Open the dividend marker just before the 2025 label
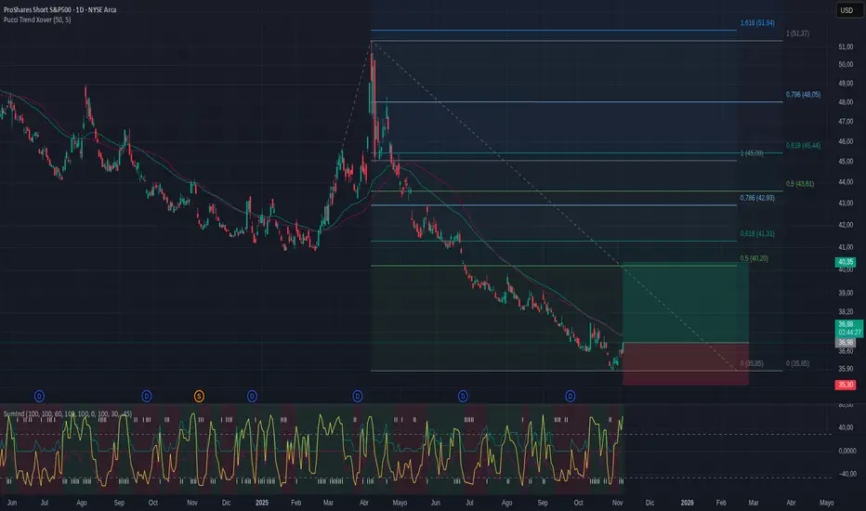This screenshot has width=866, height=511. (x=252, y=396)
